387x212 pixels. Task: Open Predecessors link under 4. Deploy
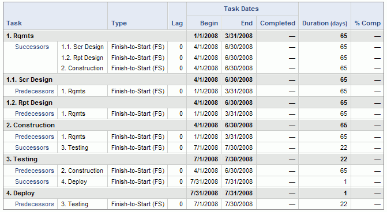[34, 204]
